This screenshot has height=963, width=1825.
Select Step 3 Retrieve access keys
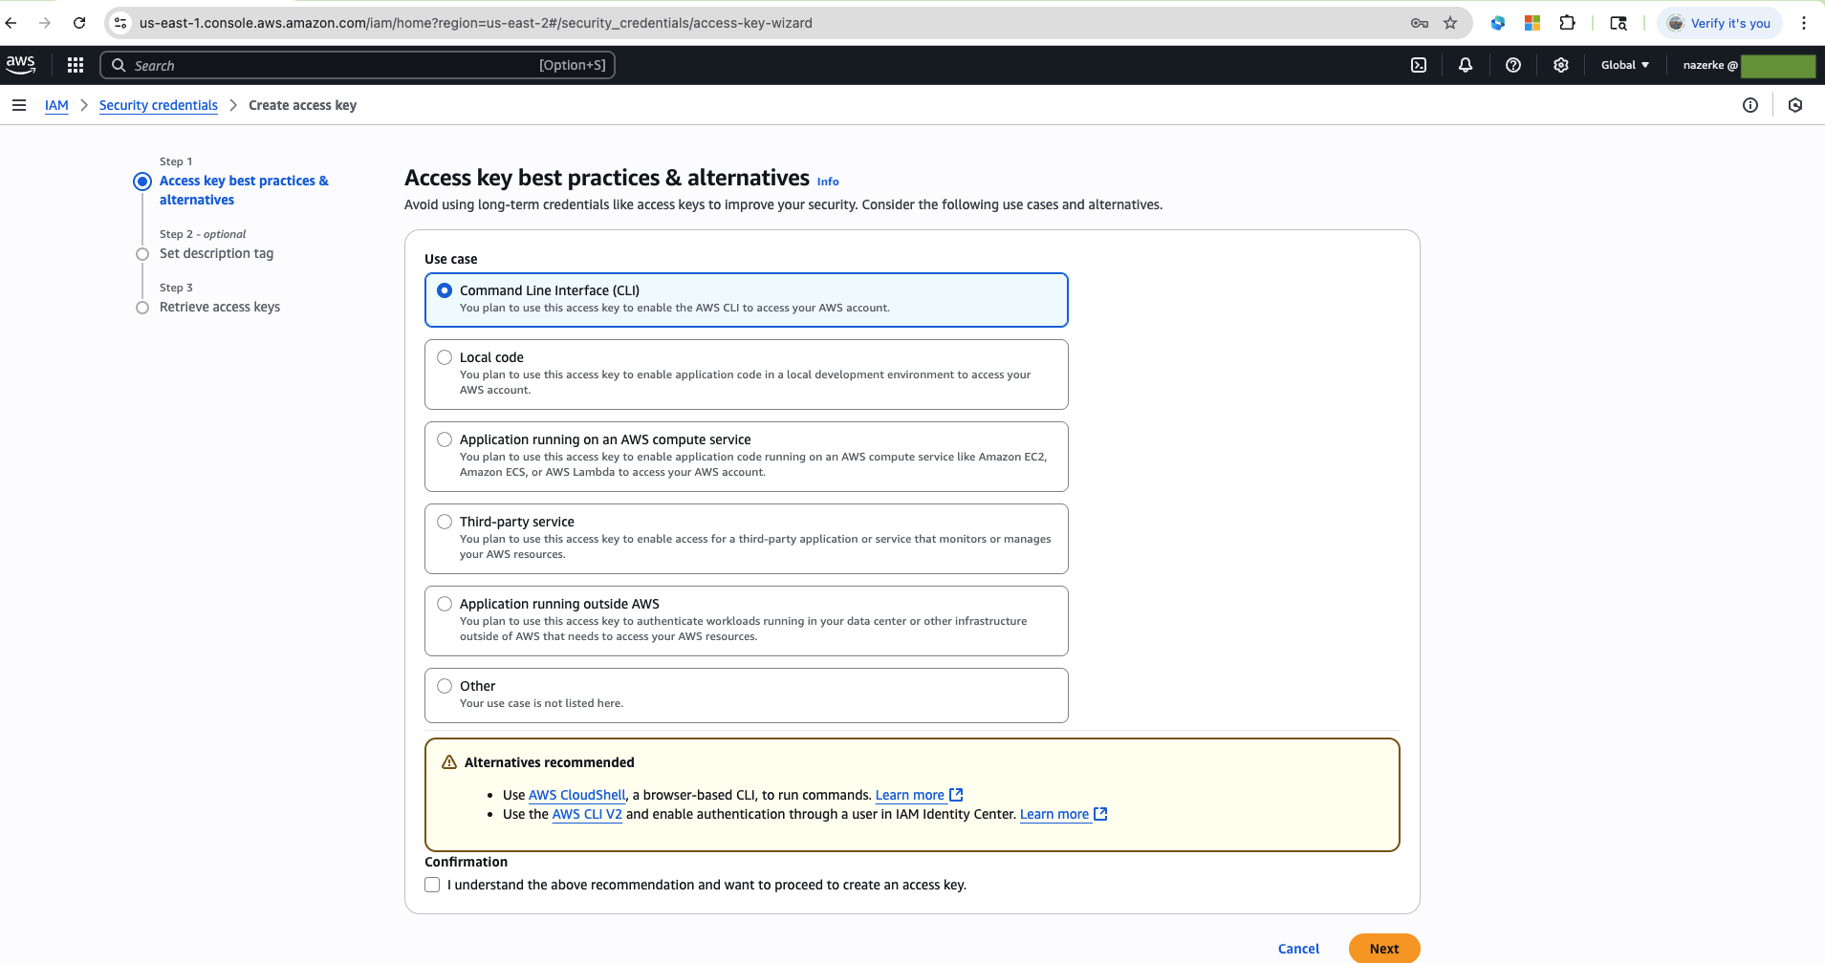point(220,307)
